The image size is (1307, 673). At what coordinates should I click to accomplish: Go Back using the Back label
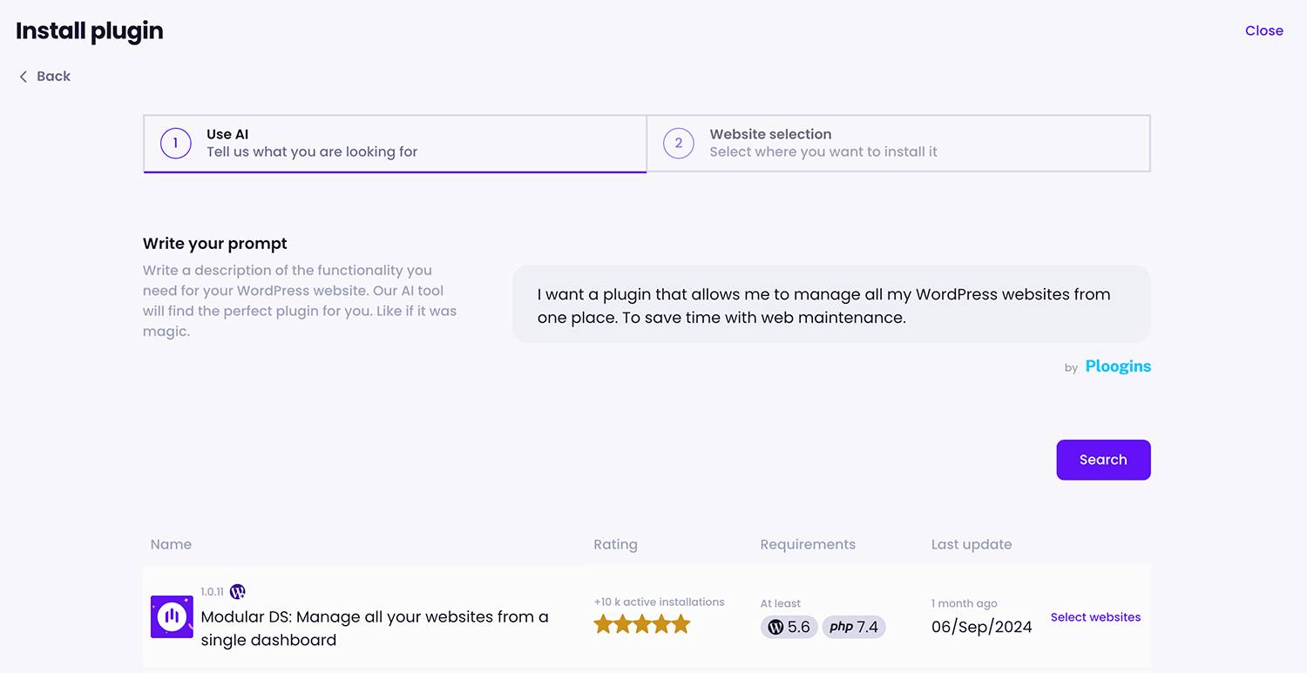coord(54,77)
